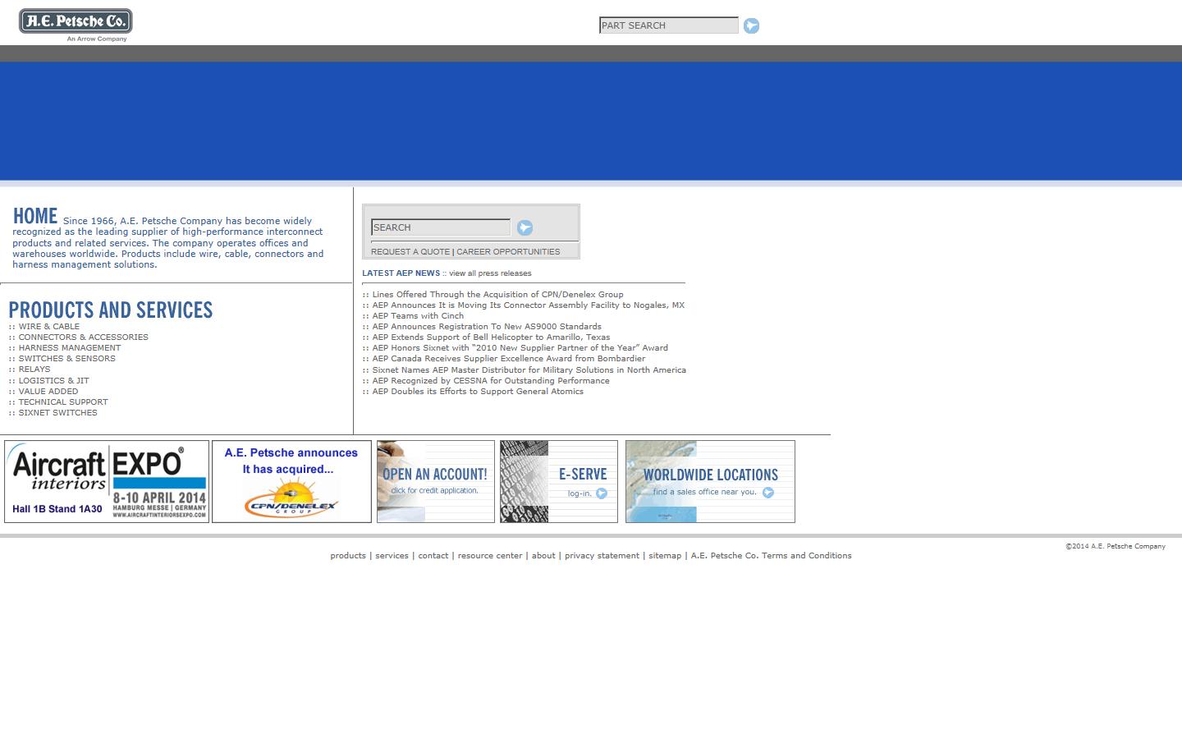Type in the Part Search field
Viewport: 1182px width, 739px height.
668,25
